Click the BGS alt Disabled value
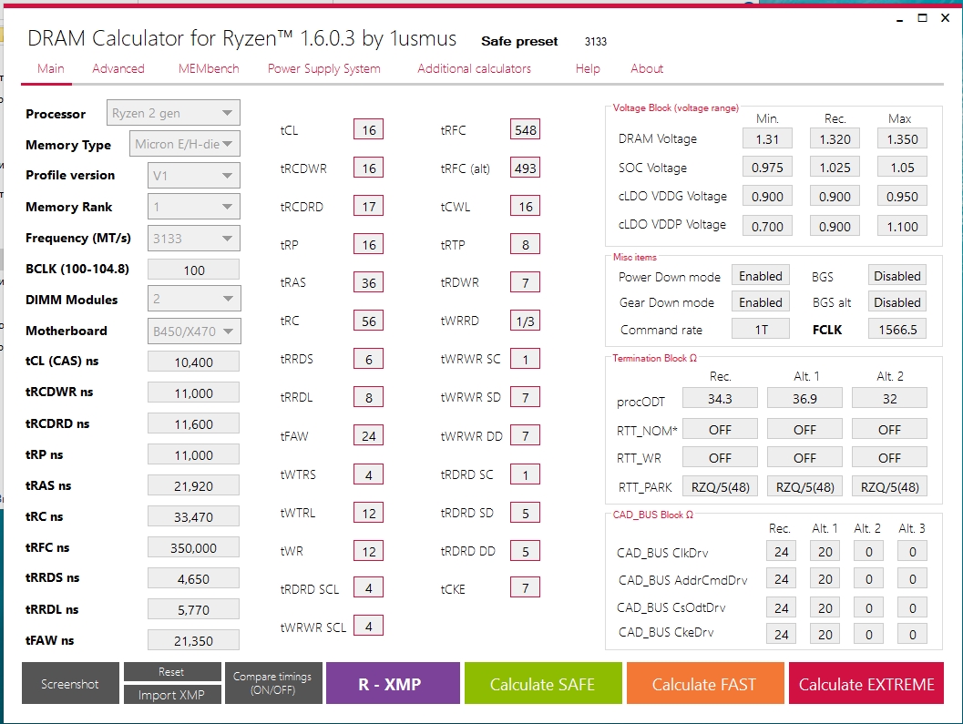The image size is (963, 724). tap(896, 302)
